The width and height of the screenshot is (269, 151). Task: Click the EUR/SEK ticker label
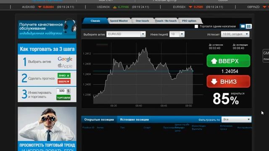click(179, 7)
